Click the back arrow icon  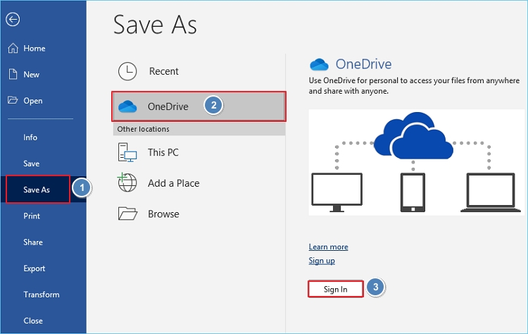click(x=13, y=19)
